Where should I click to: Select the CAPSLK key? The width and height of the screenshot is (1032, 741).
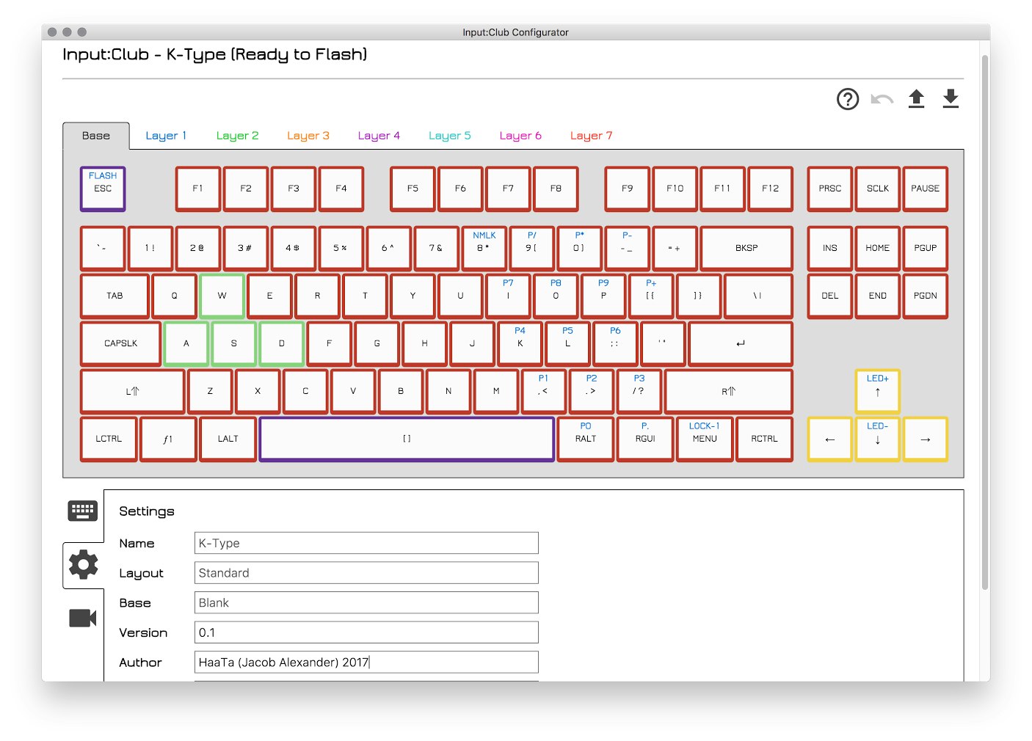point(120,343)
